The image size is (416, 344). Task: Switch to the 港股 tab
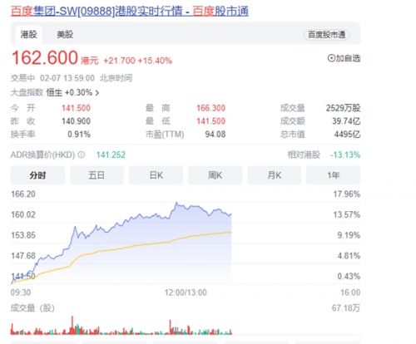tap(28, 35)
